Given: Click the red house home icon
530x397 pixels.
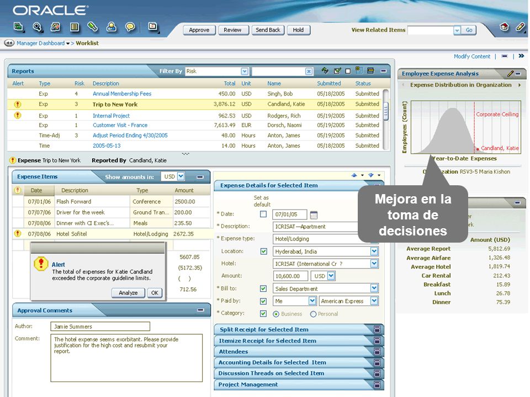Looking at the screenshot, I should click(504, 26).
